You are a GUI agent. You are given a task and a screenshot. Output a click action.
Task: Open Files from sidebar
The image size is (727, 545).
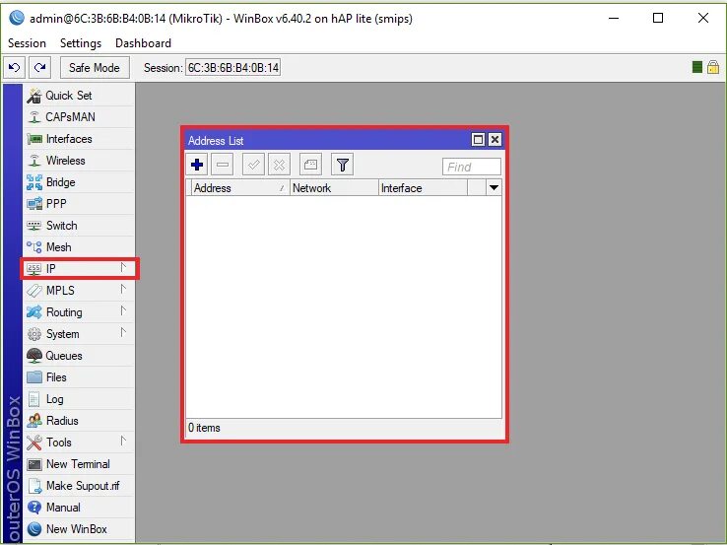click(79, 377)
